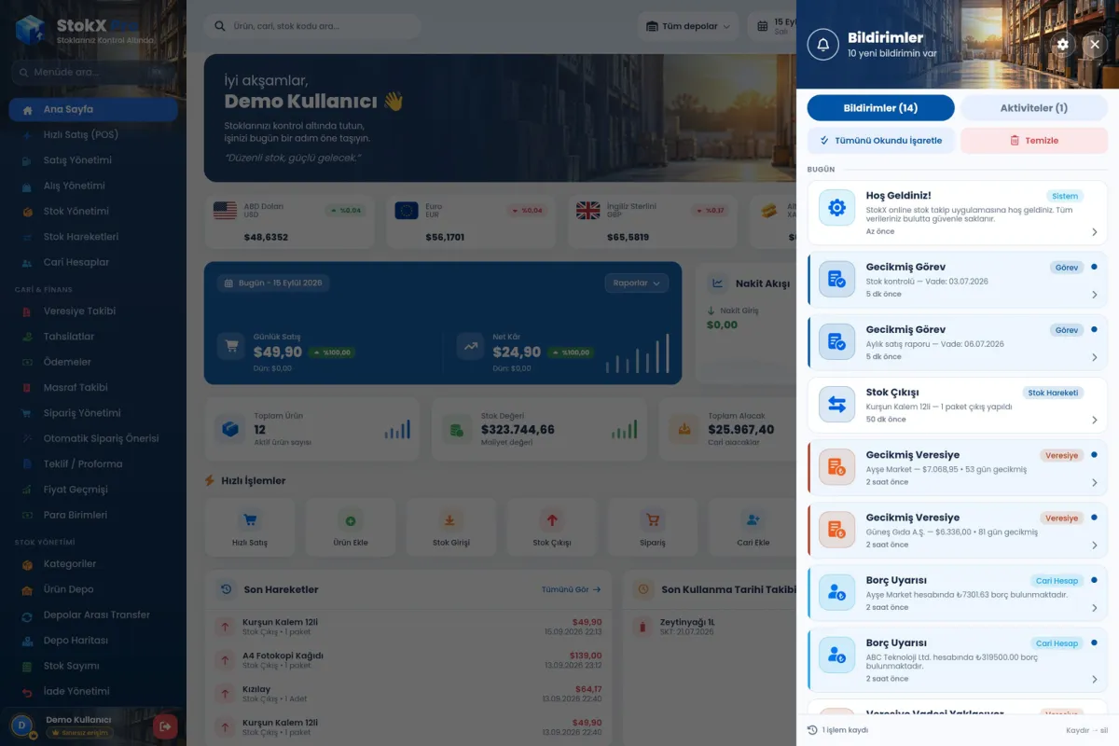Clear notifications with Temizle button

coord(1033,141)
